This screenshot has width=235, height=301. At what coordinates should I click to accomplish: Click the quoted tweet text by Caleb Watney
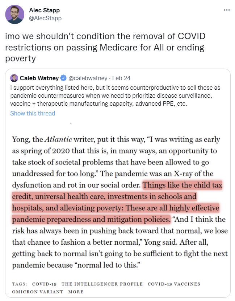pyautogui.click(x=115, y=95)
